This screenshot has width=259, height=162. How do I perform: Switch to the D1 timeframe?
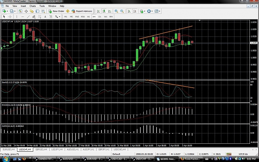[x=100, y=17]
